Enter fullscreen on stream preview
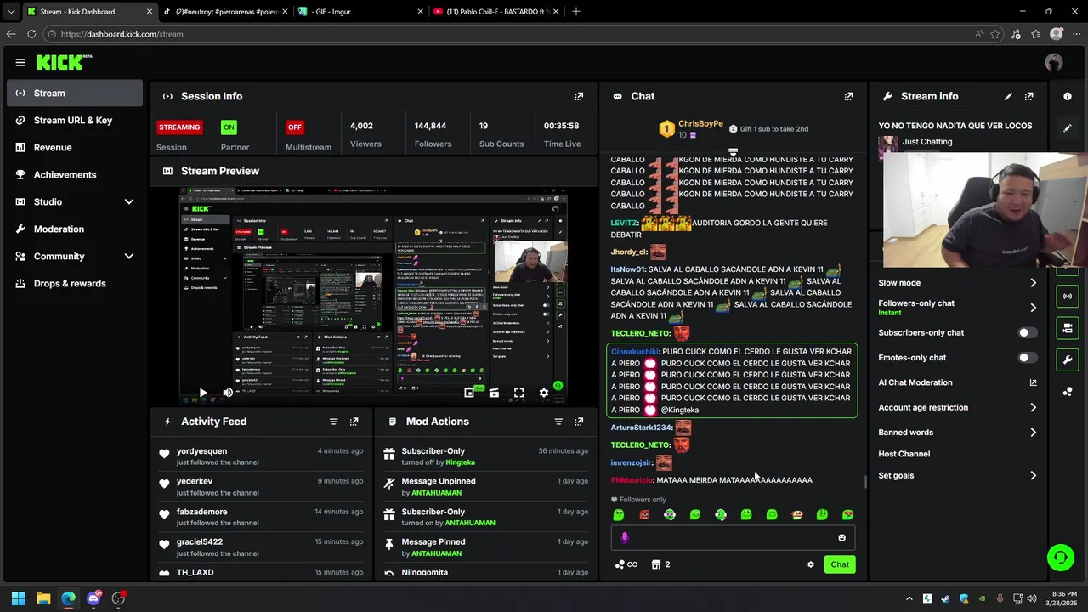This screenshot has width=1088, height=612. click(x=518, y=393)
